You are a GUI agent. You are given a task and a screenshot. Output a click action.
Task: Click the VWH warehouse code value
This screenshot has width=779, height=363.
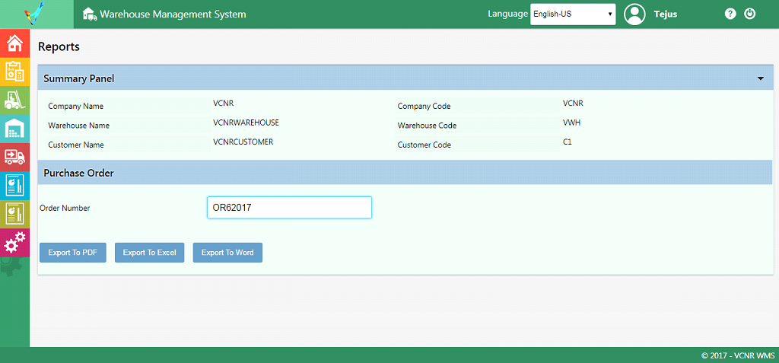click(x=571, y=123)
